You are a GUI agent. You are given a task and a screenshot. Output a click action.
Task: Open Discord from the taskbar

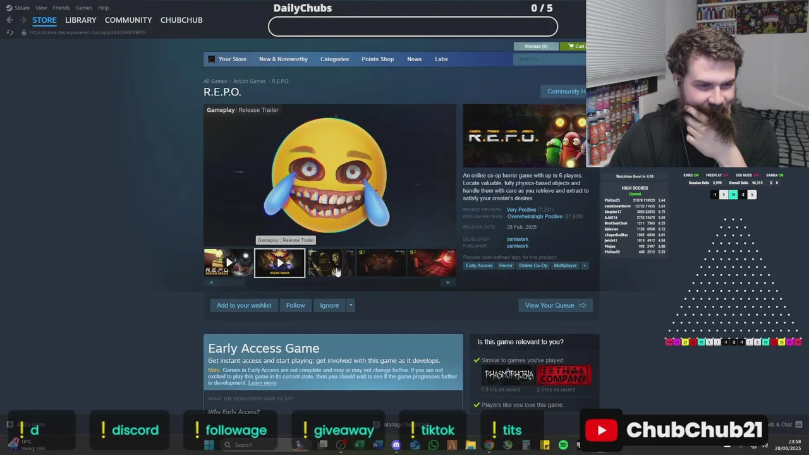click(x=396, y=445)
